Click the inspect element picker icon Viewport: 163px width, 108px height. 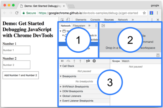pos(62,20)
